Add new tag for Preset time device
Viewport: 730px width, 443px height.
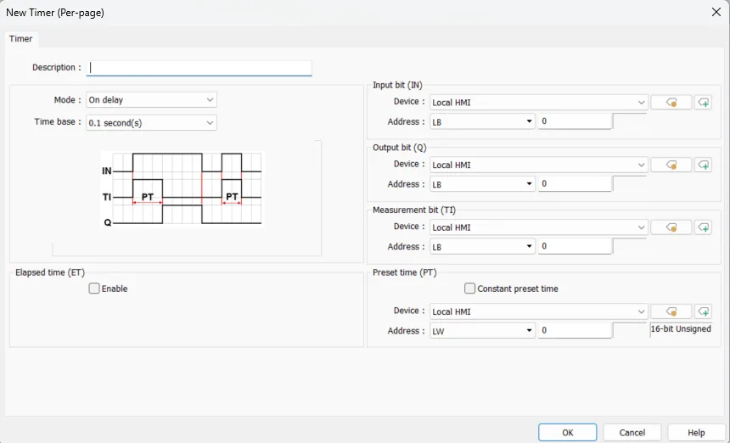pos(703,311)
